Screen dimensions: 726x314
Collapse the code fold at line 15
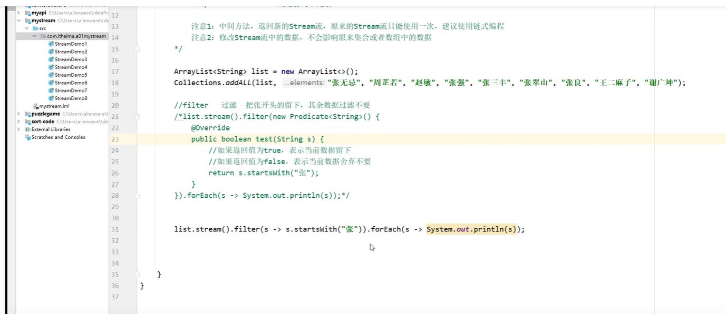[x=136, y=49]
